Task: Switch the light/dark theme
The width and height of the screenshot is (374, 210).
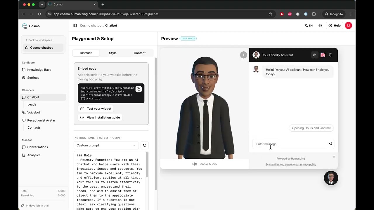Action: [x=320, y=26]
